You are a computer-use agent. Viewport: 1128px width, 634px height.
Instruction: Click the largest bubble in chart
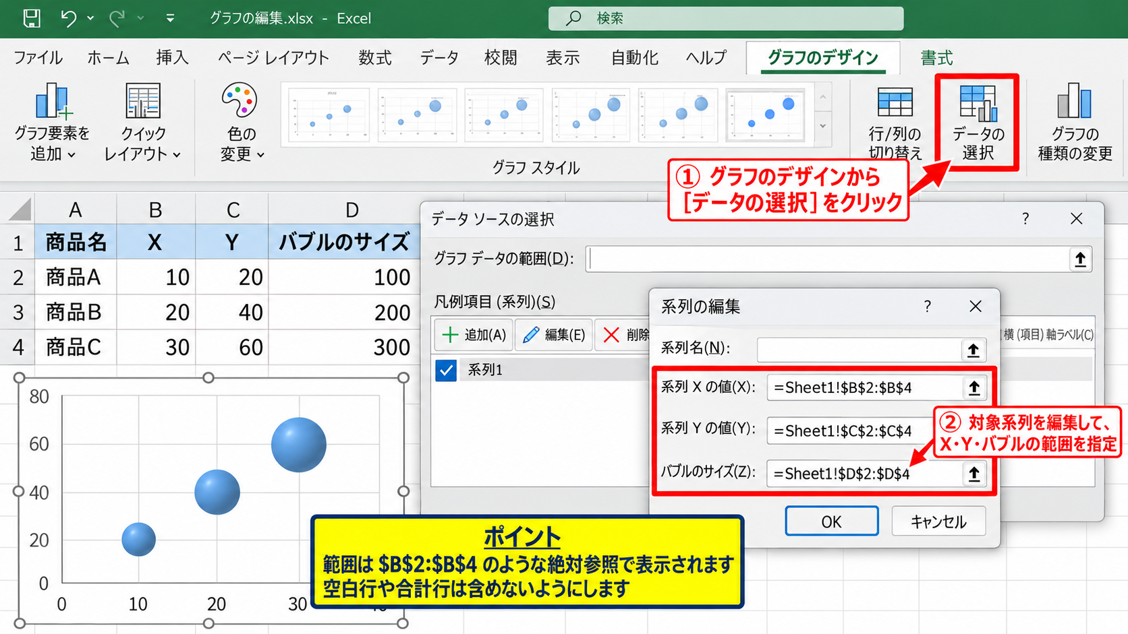(299, 445)
